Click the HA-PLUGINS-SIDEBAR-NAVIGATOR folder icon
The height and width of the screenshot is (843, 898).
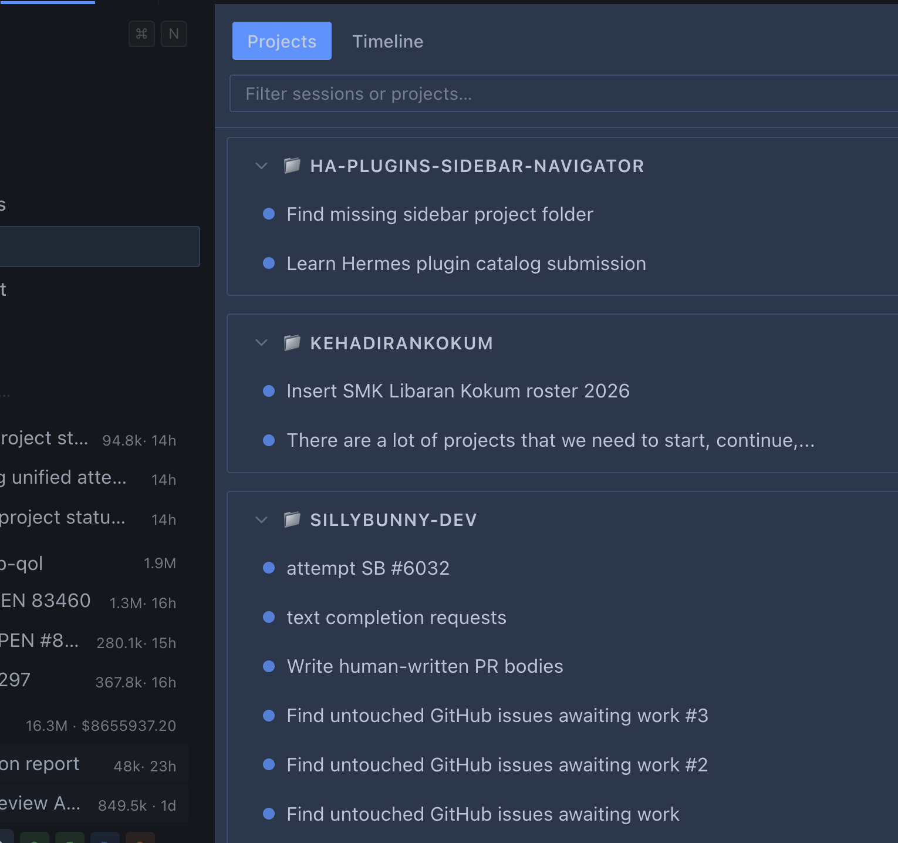tap(292, 166)
